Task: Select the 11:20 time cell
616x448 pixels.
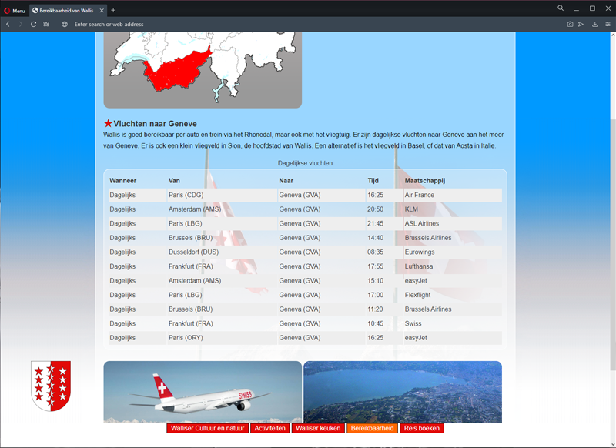Action: 384,309
